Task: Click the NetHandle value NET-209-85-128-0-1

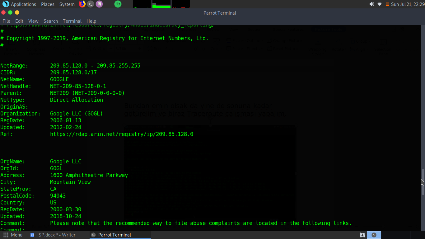Action: (78, 86)
